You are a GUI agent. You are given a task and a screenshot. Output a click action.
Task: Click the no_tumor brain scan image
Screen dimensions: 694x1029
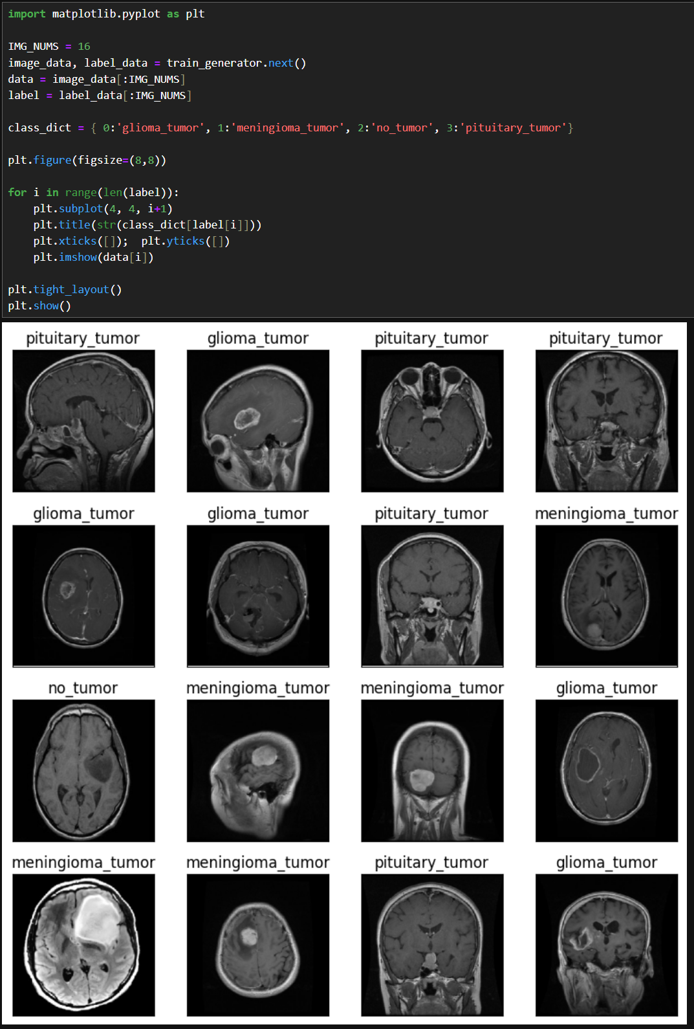pos(83,771)
